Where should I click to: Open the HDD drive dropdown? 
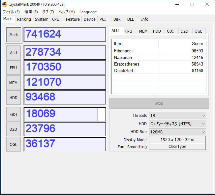click(177, 124)
